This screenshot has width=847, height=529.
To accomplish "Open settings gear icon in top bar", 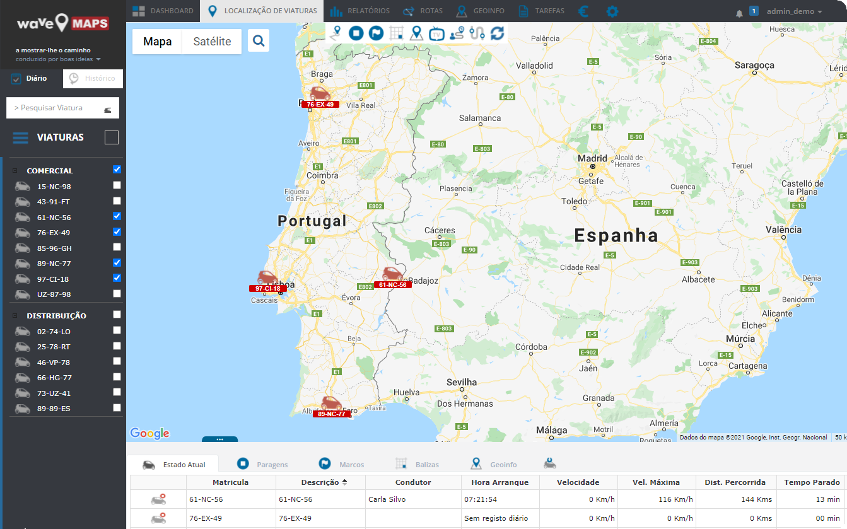I will click(x=612, y=11).
